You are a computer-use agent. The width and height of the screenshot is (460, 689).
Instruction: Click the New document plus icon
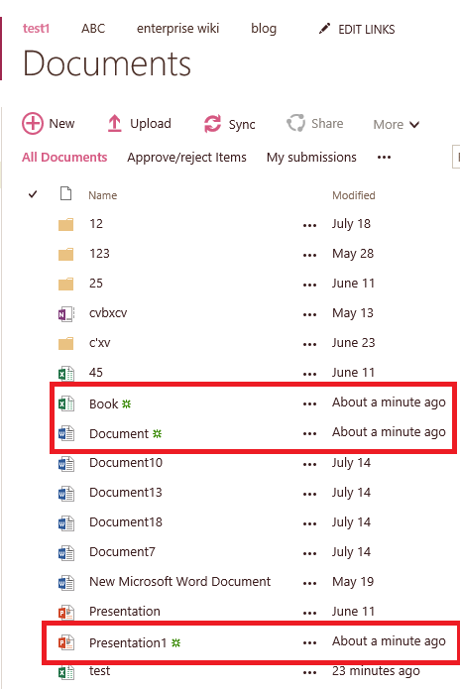point(33,124)
